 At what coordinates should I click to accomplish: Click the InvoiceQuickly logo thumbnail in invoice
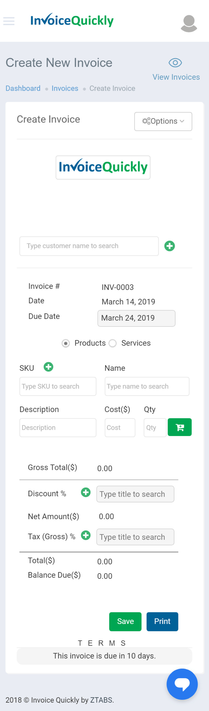(x=103, y=168)
